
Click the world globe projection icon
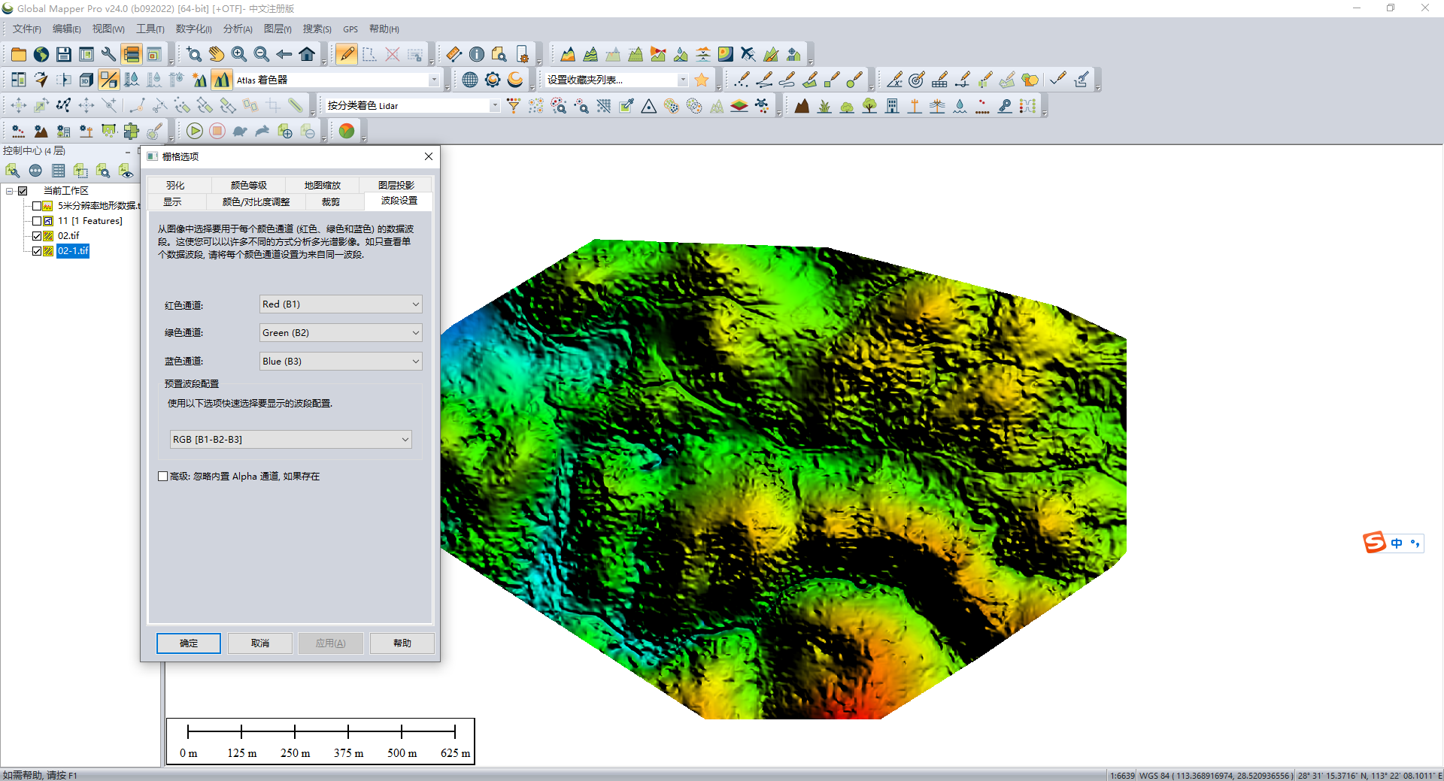(470, 80)
